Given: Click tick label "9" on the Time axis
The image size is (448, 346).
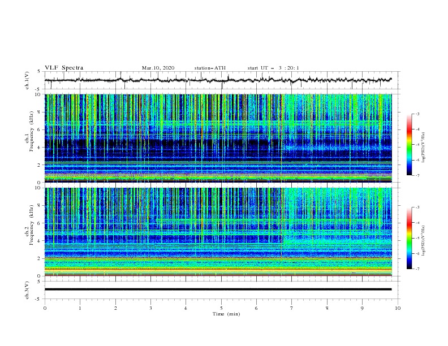Looking at the screenshot, I should point(362,308).
